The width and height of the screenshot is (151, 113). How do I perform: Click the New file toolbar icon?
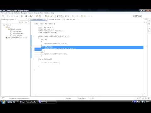point(3,16)
